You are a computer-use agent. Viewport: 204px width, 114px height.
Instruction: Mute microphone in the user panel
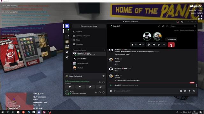coord(96,92)
